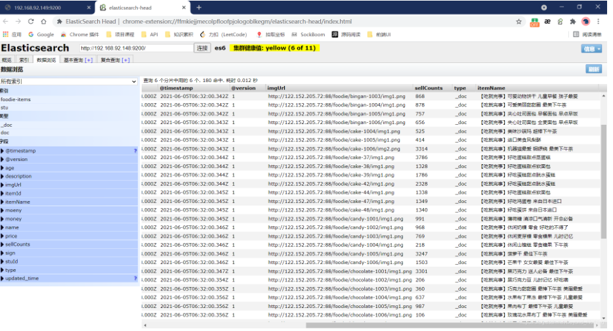
Task: Click the ae extension icon
Action: point(547,22)
